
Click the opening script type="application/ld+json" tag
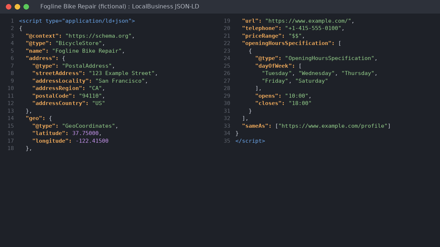77,21
